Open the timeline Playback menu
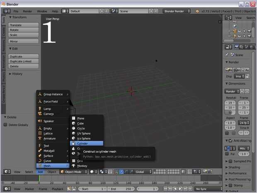Screen dimensions: 257x193 57,189
